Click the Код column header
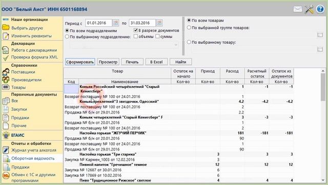Screen dimensions: 328x185 point(71,82)
